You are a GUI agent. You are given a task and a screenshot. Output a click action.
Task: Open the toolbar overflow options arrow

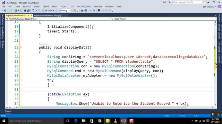pyautogui.click(x=112, y=11)
